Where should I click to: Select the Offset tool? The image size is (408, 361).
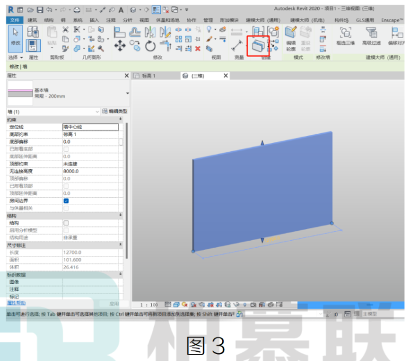click(135, 32)
